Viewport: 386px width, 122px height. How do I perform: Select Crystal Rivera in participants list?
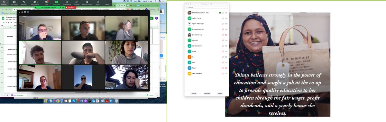pyautogui.click(x=207, y=35)
